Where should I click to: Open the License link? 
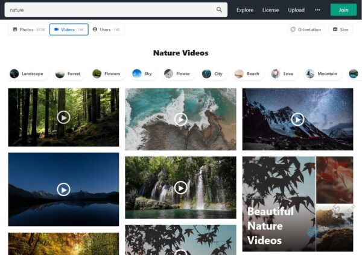tap(270, 10)
